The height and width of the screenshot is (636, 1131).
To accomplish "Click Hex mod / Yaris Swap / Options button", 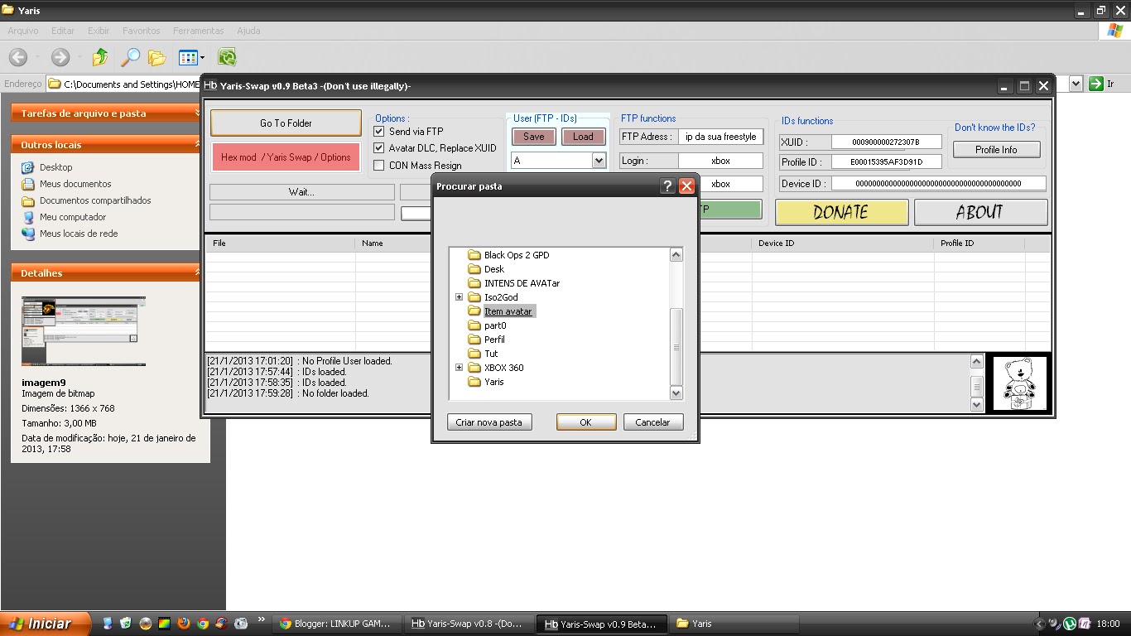I will 286,157.
